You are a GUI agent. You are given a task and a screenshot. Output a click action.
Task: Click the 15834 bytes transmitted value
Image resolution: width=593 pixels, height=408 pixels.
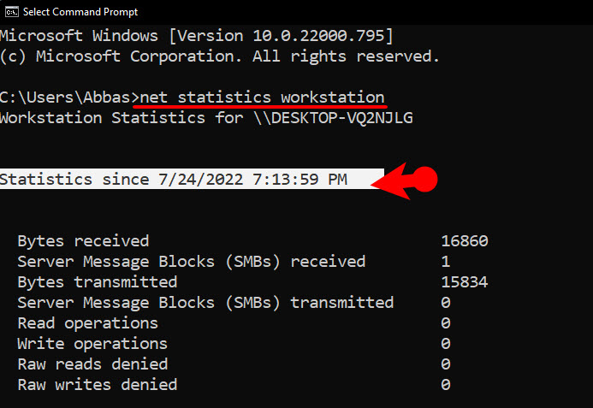click(465, 282)
